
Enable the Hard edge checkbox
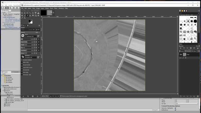click(22, 72)
